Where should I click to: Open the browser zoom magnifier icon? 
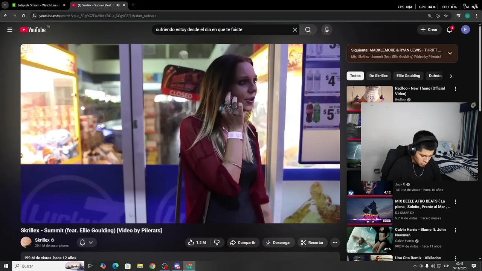click(x=430, y=16)
